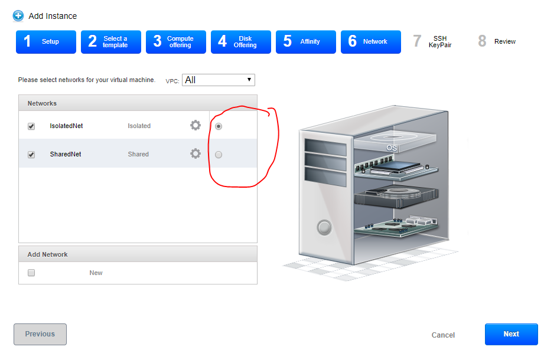Click the New label under Add Network

pos(96,273)
